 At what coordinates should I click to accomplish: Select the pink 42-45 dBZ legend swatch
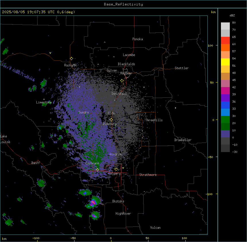(x=225, y=84)
